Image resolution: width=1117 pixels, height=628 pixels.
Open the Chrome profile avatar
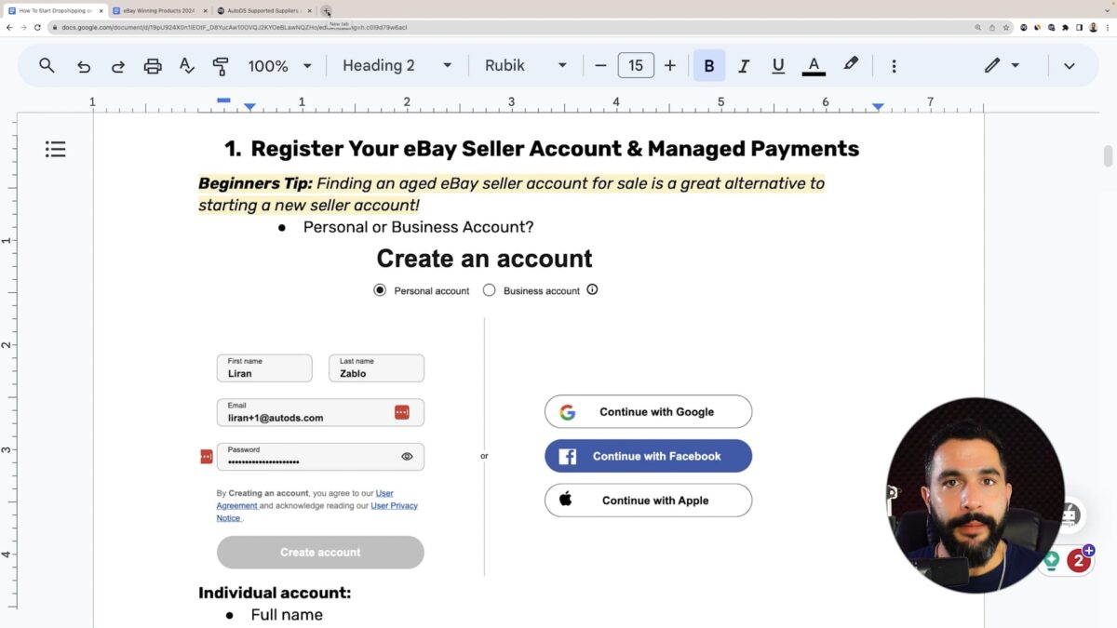1094,28
